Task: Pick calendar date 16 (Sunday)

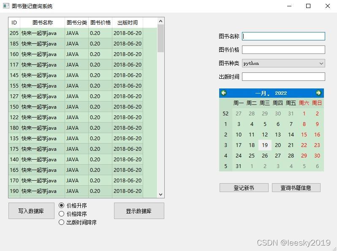Action: (317, 135)
